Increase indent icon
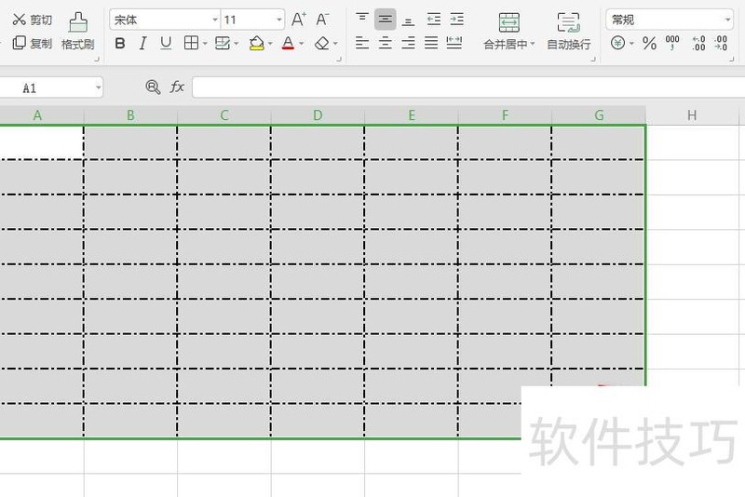Image resolution: width=745 pixels, height=497 pixels. 456,20
